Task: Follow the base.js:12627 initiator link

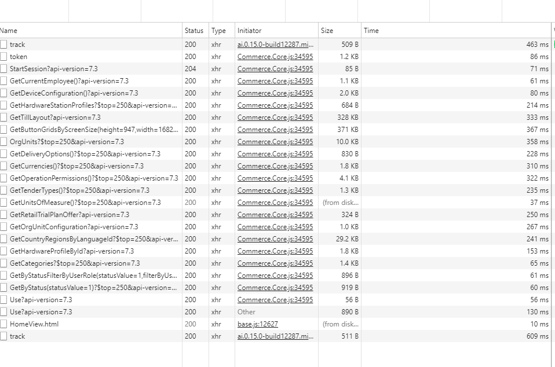Action: point(258,324)
